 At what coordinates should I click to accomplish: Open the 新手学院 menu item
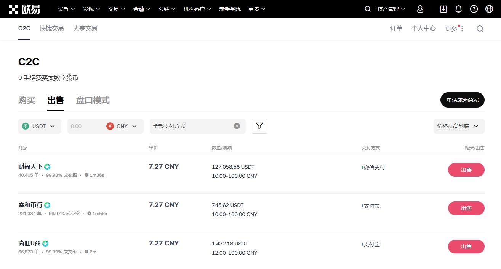pos(230,9)
